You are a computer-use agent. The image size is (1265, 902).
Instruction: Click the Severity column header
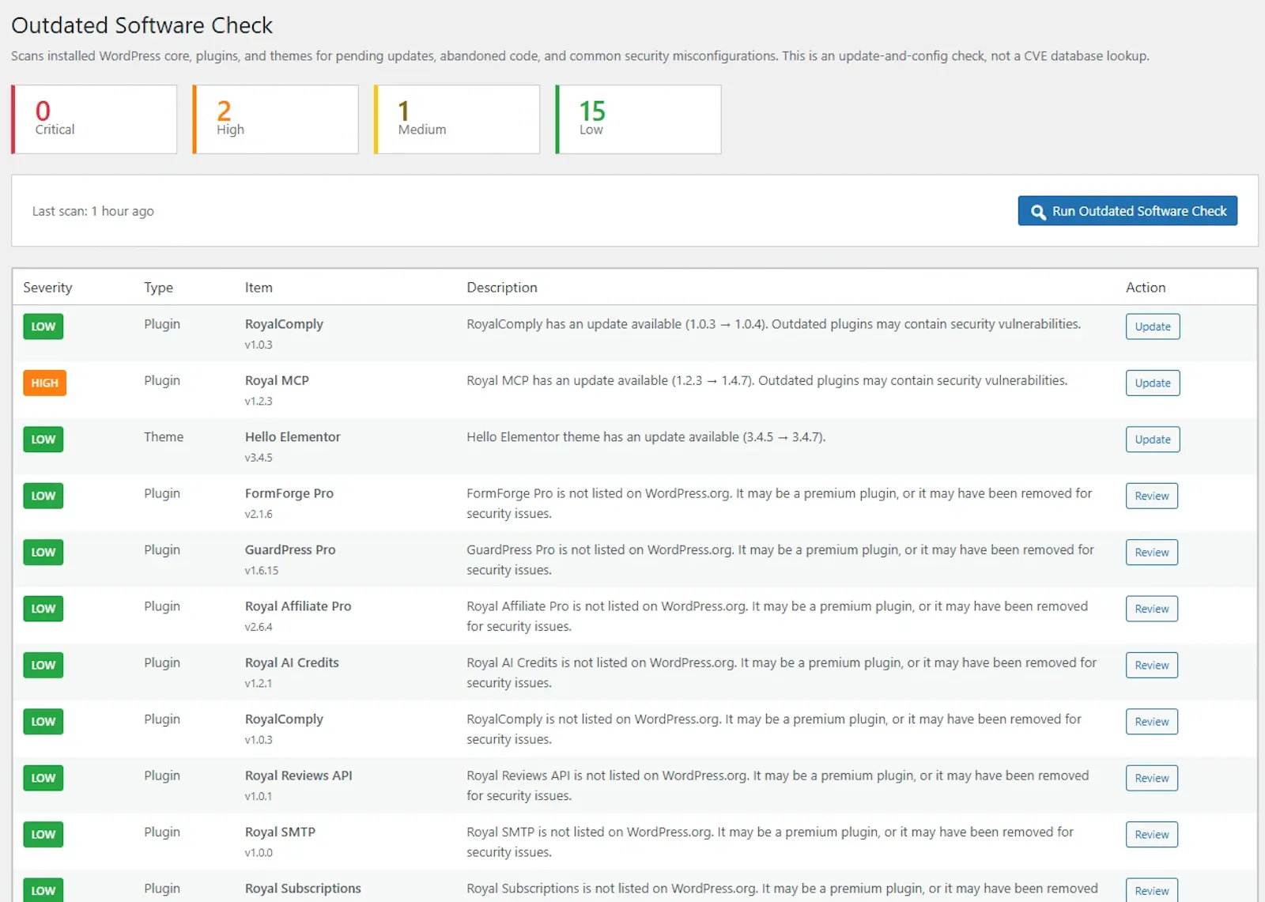coord(47,288)
